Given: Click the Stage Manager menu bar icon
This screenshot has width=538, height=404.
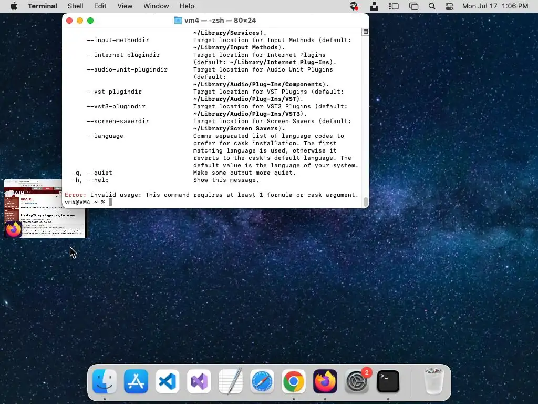Looking at the screenshot, I should coord(394,6).
